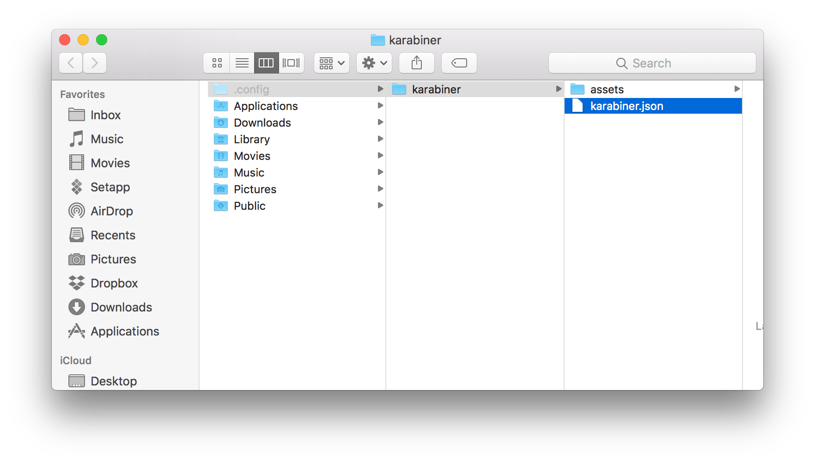Select Setapp in the Favorites sidebar
The height and width of the screenshot is (464, 815).
110,187
